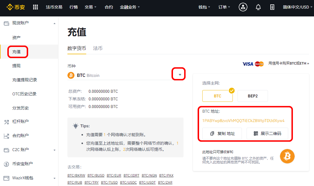Open the 简体中文/USD language selector
314x186 pixels.
tap(297, 7)
